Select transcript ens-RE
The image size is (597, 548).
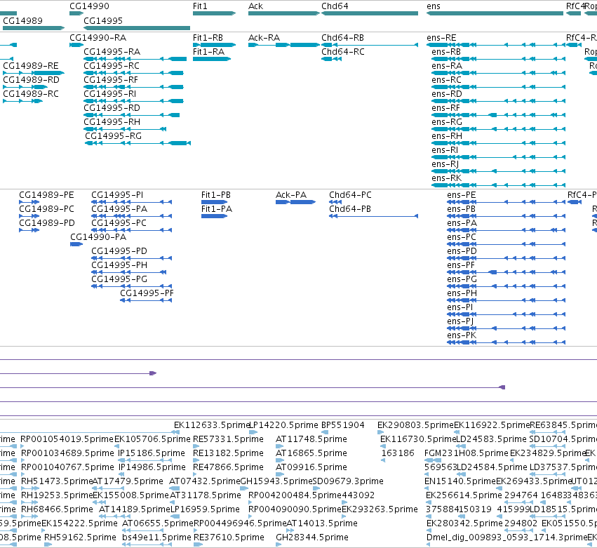coord(441,38)
